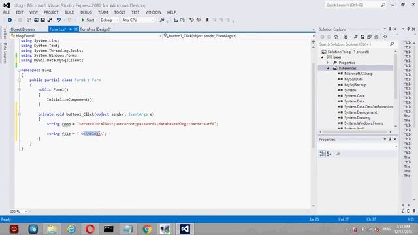The width and height of the screenshot is (418, 235).
Task: Collapse the Form1 class code block
Action: tap(19, 80)
